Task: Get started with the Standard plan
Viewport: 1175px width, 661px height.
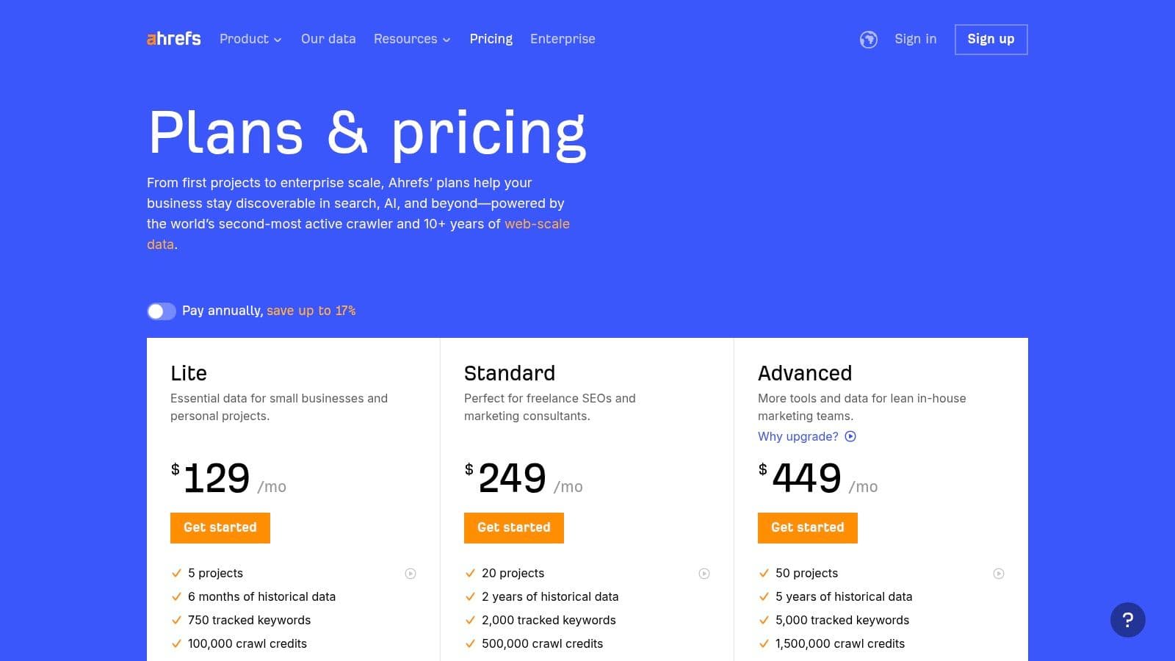Action: (x=513, y=527)
